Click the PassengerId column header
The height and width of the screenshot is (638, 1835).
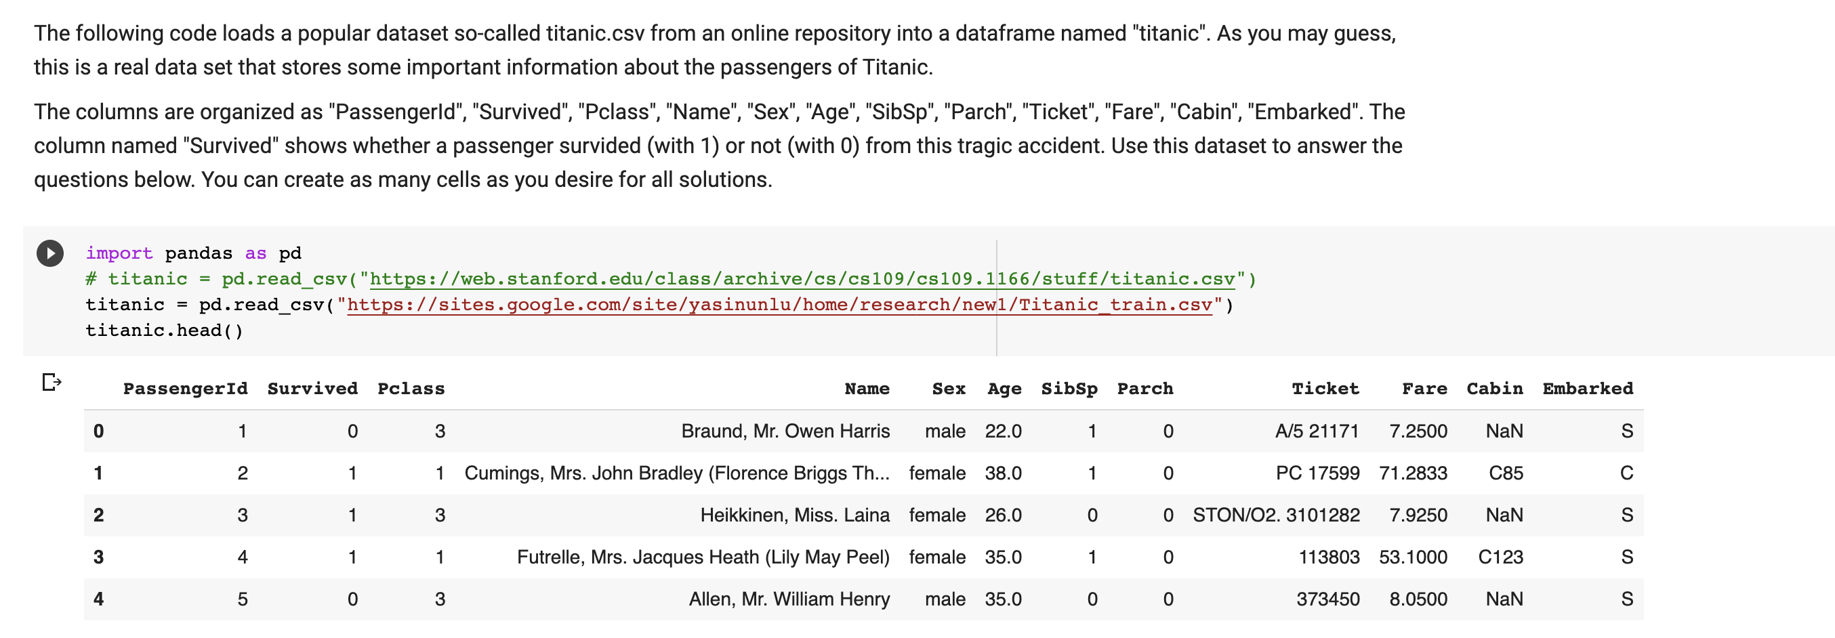(x=185, y=389)
